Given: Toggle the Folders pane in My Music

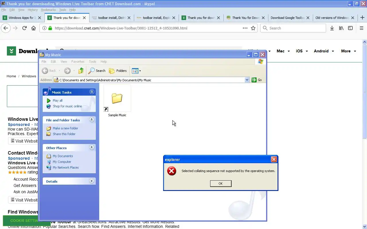Looking at the screenshot, I should tap(118, 71).
